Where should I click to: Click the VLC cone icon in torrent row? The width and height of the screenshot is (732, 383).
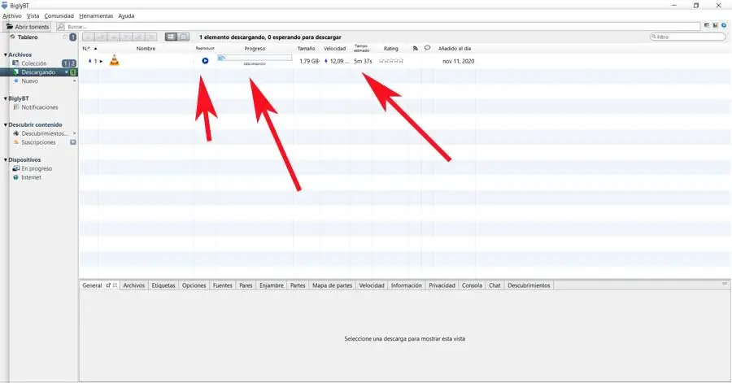[x=115, y=60]
